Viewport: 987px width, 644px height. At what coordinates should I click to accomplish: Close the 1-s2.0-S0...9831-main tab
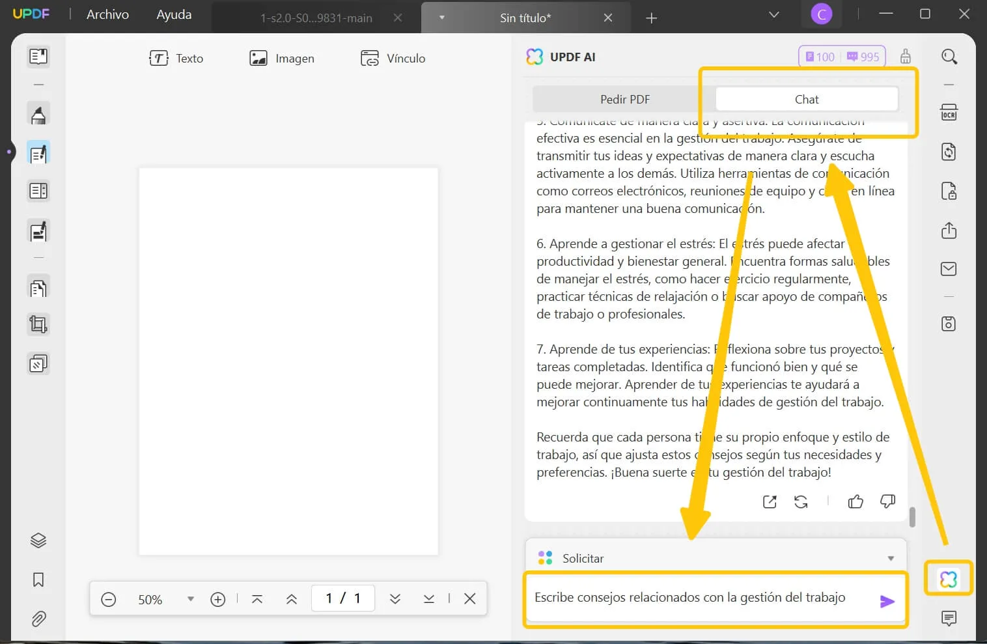coord(398,18)
